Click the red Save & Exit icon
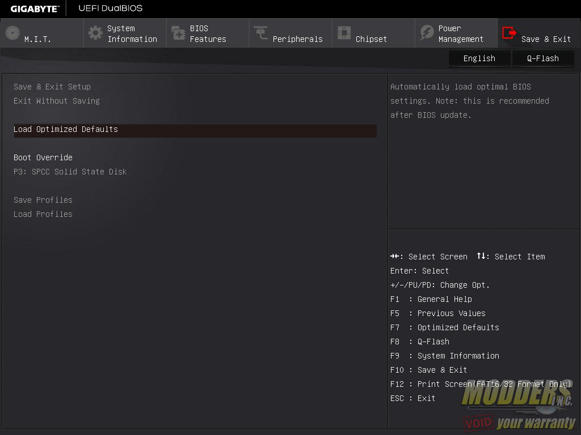The width and height of the screenshot is (581, 435). 510,33
